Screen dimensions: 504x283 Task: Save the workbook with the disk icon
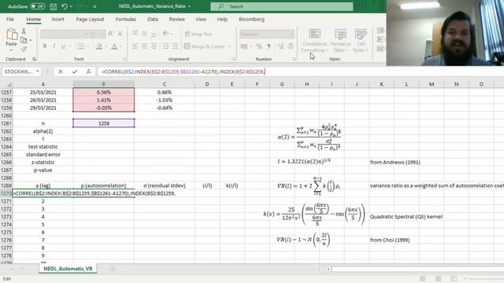54,6
